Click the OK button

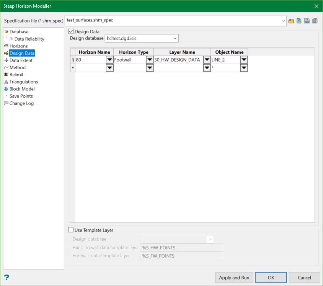pyautogui.click(x=271, y=278)
